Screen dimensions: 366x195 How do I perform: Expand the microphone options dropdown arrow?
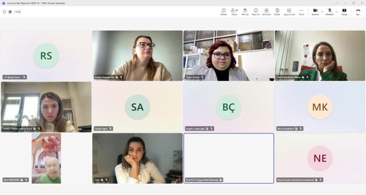336,12
